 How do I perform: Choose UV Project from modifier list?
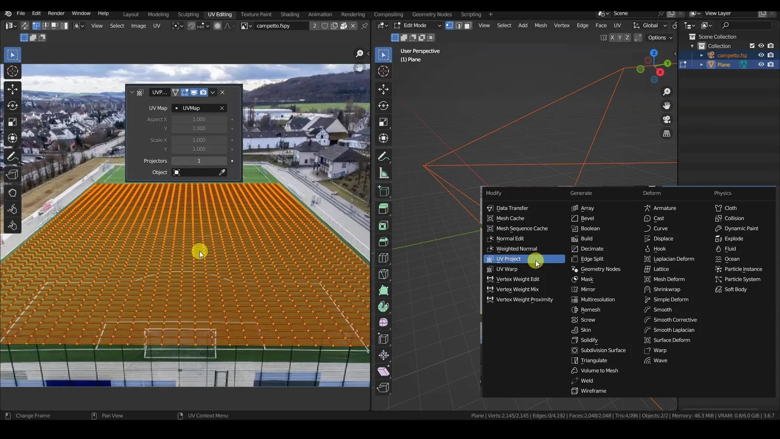508,259
